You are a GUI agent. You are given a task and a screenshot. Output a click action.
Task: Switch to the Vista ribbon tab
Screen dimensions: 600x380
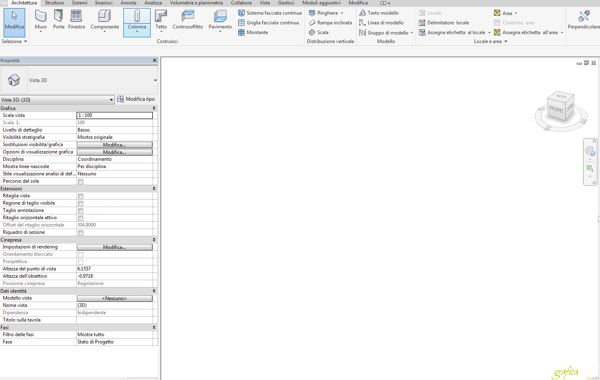[264, 3]
